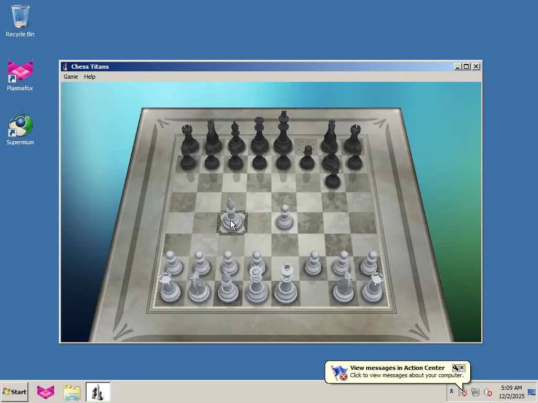Open the Start menu

coord(14,391)
